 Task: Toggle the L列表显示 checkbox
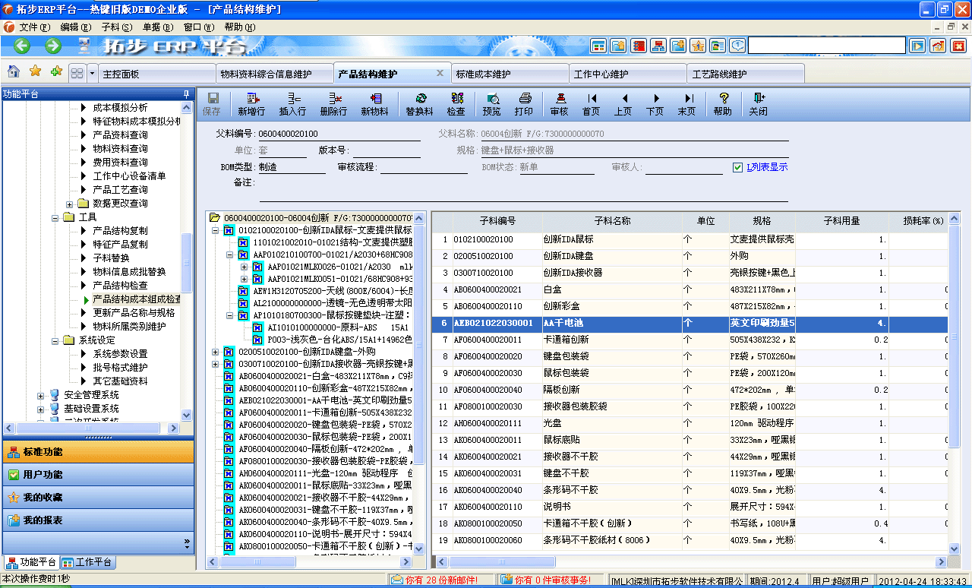click(737, 166)
